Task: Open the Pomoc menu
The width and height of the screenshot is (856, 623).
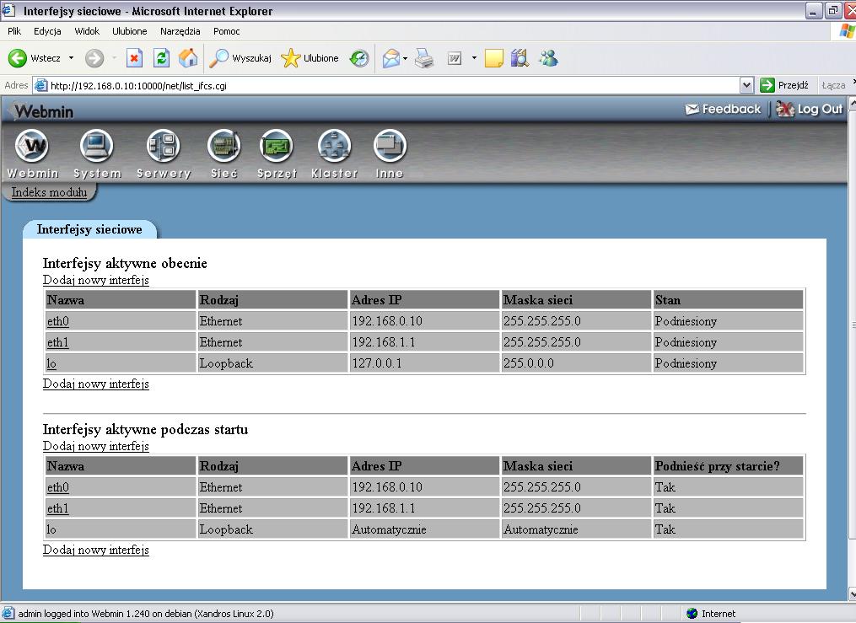Action: [227, 31]
